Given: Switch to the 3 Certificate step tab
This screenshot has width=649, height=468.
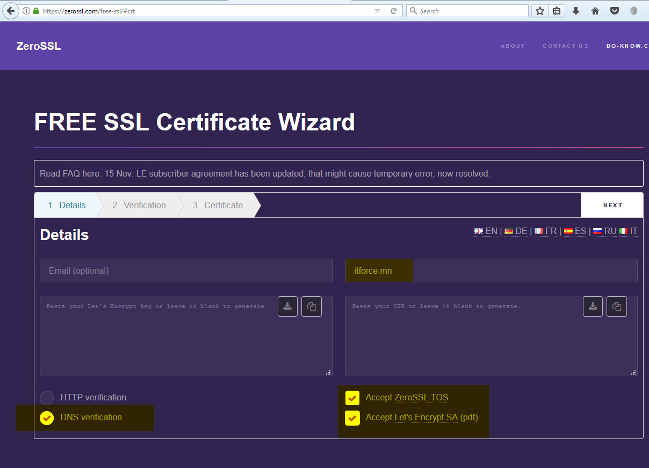Looking at the screenshot, I should click(x=218, y=205).
